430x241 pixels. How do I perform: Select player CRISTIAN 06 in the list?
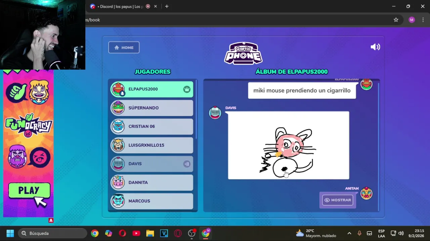152,126
